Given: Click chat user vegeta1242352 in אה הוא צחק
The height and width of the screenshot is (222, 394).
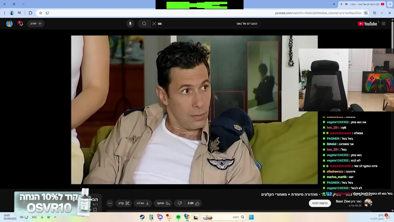Looking at the screenshot, I should pyautogui.click(x=338, y=122).
